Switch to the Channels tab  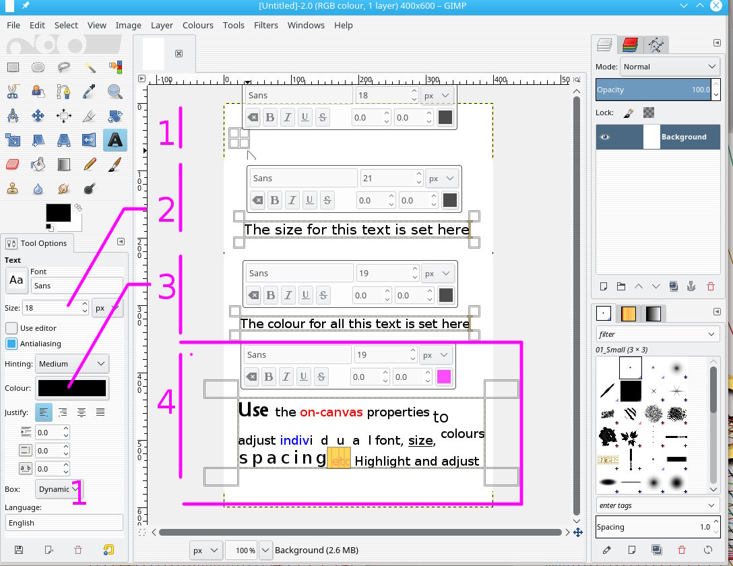pos(630,45)
